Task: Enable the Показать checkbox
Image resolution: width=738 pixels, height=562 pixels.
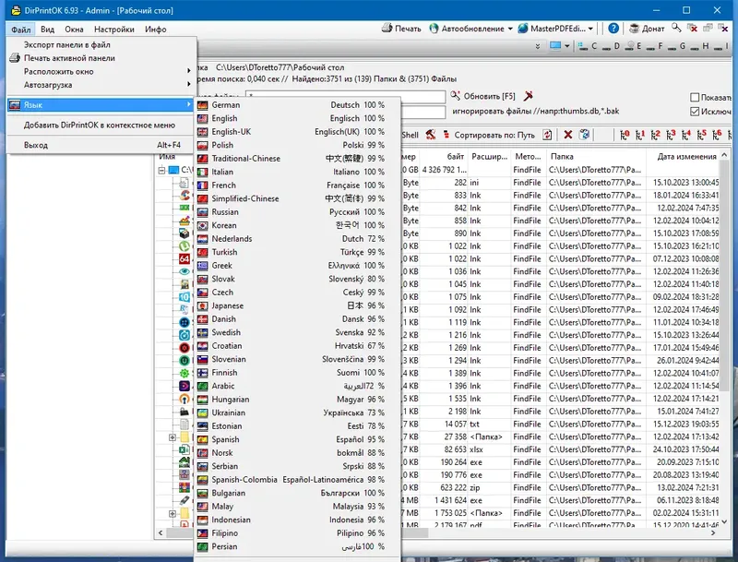Action: pos(695,98)
